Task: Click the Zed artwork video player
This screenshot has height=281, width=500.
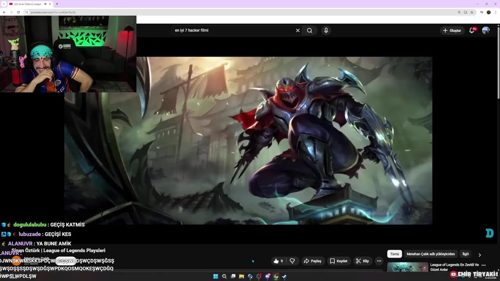Action: tap(248, 140)
